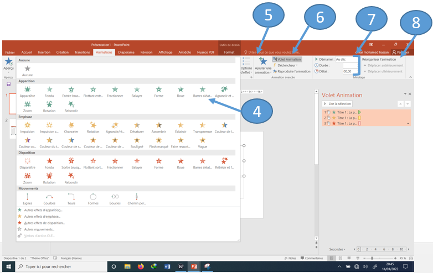Open the Diaporama tab
Image resolution: width=433 pixels, height=273 pixels.
coord(126,53)
